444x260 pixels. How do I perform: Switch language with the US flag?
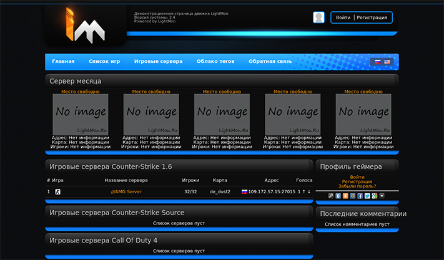387,62
